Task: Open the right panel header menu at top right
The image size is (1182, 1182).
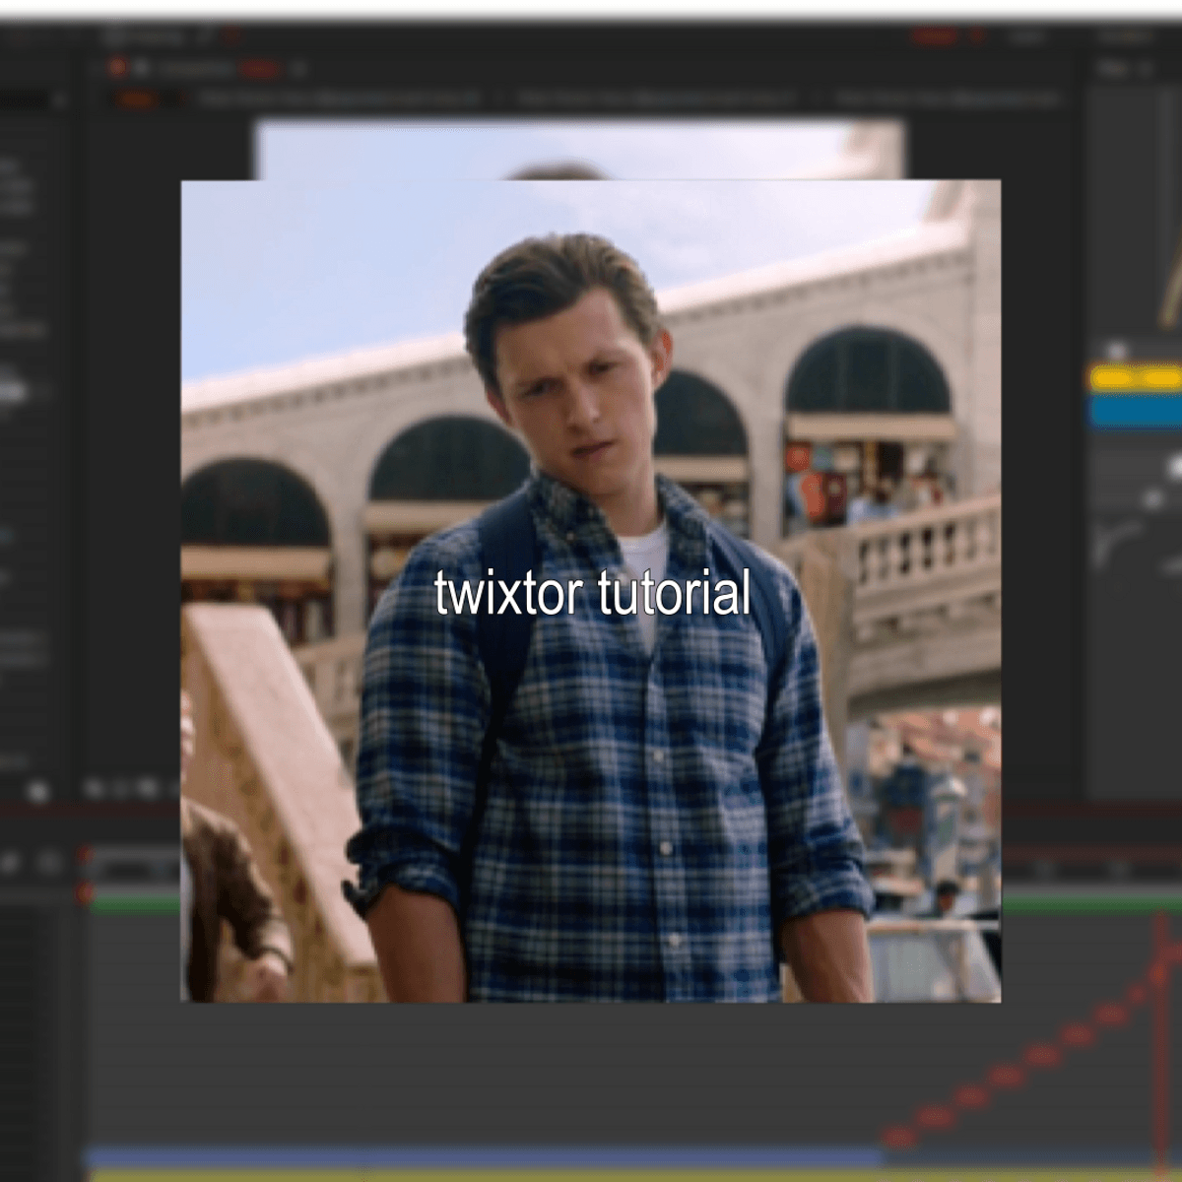Action: click(1146, 69)
